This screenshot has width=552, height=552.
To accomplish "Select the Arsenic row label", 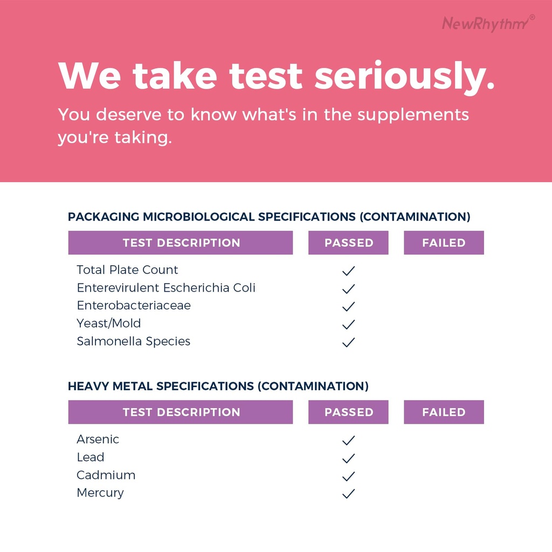I will [x=98, y=439].
